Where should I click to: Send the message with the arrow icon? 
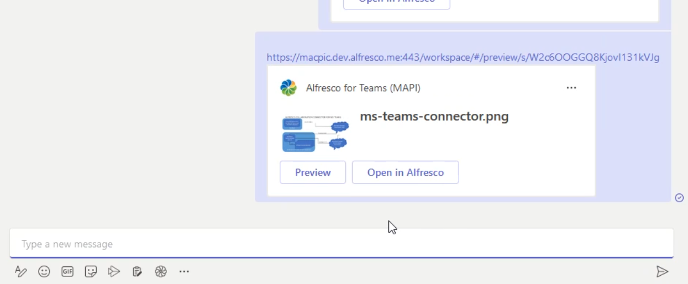point(662,271)
